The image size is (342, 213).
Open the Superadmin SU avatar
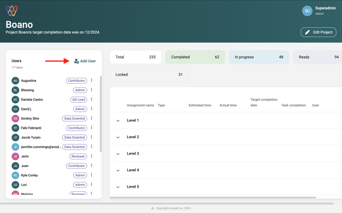[307, 10]
